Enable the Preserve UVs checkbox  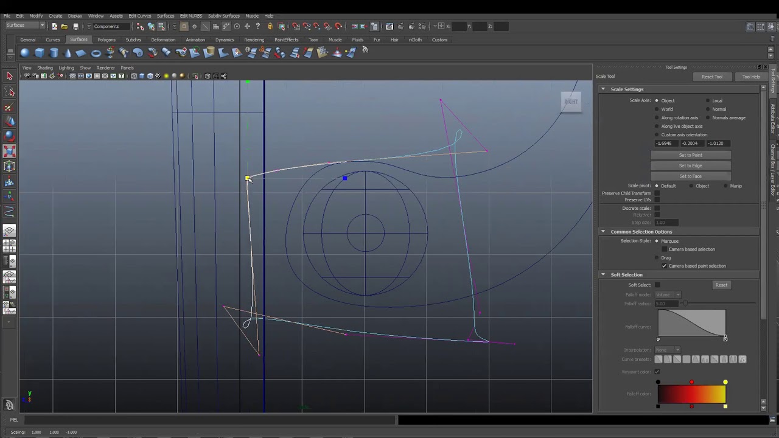(657, 200)
